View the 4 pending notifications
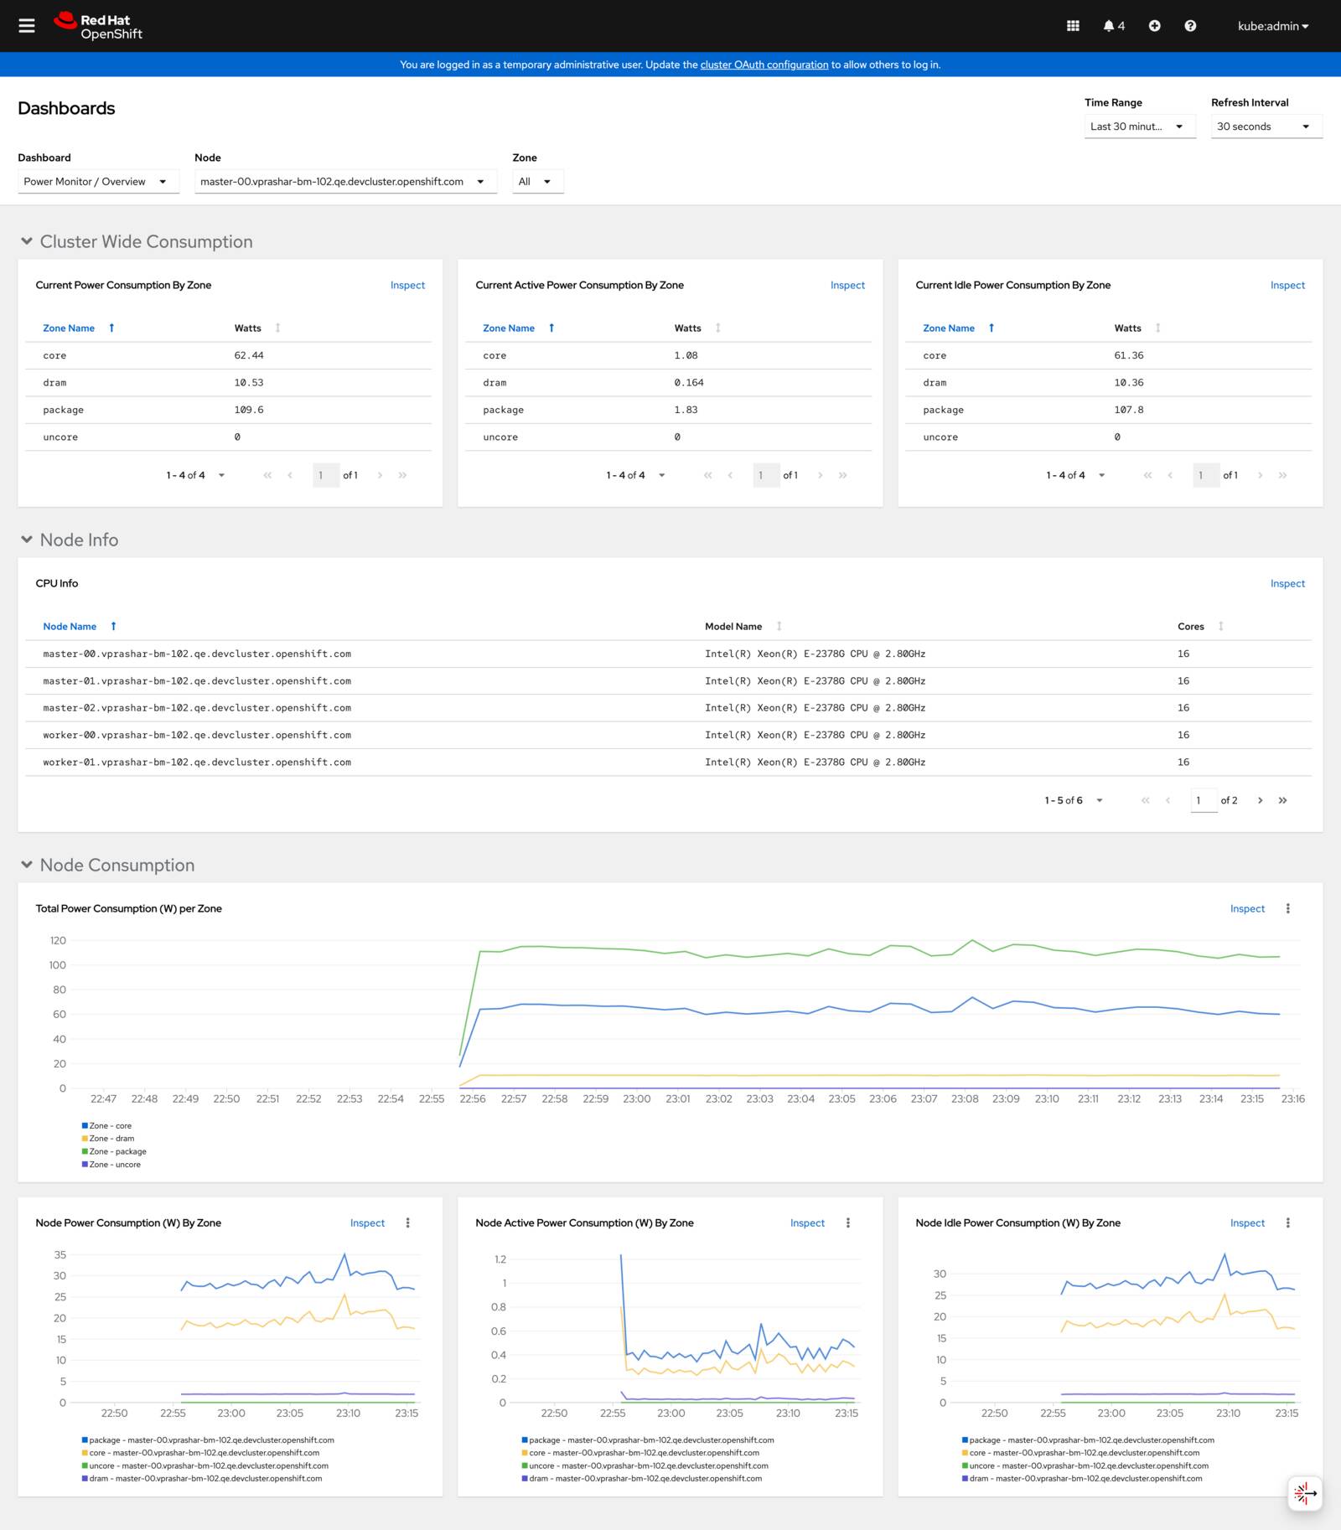Viewport: 1341px width, 1530px height. click(x=1111, y=25)
